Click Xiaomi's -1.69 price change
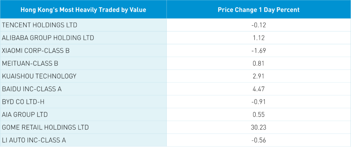Image resolution: width=351 pixels, height=148 pixels. [x=258, y=50]
